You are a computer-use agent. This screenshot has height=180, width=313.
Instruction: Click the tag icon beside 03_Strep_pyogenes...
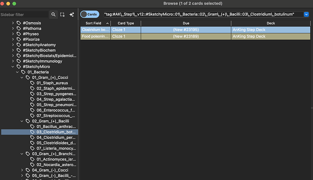tap(32, 94)
